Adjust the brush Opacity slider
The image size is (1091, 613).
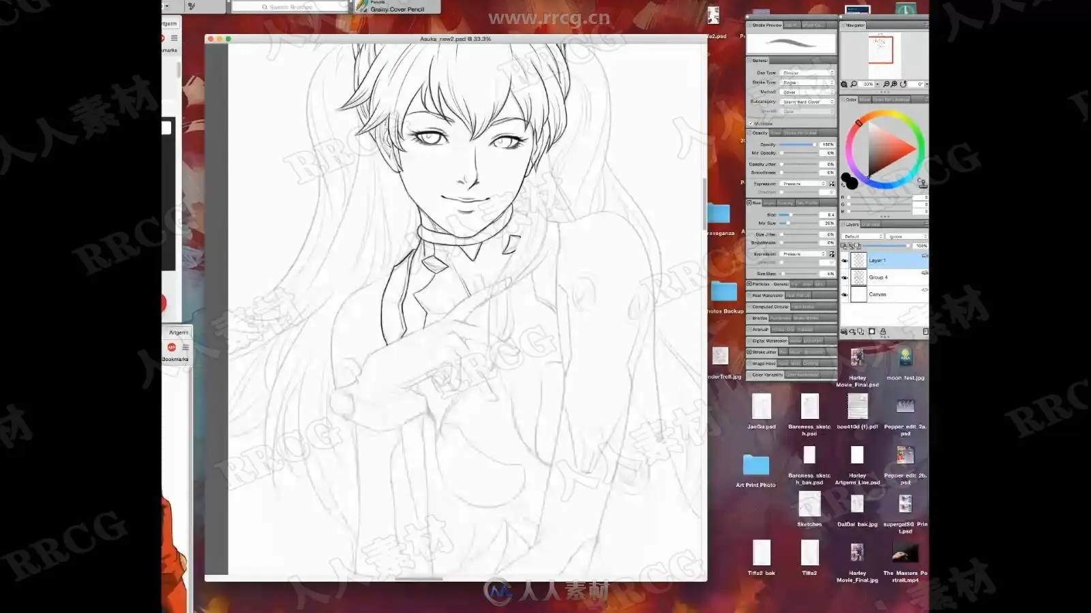[x=798, y=145]
